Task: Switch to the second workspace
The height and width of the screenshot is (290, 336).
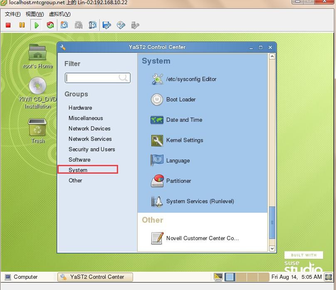Action: 241,277
